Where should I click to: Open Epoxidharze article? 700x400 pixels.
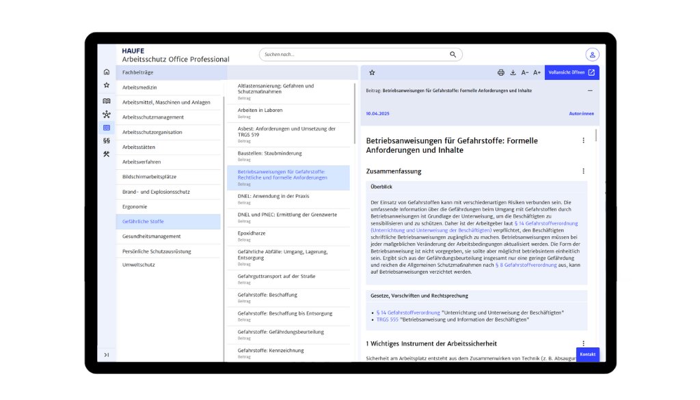tap(288, 236)
